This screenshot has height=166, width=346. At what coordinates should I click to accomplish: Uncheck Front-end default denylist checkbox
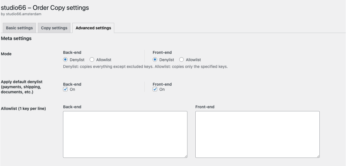pyautogui.click(x=155, y=89)
